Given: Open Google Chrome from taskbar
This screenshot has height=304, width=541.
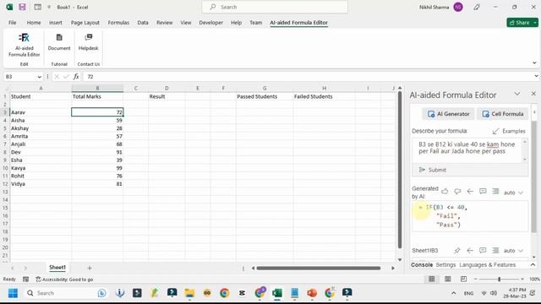Looking at the screenshot, I should click(x=225, y=293).
